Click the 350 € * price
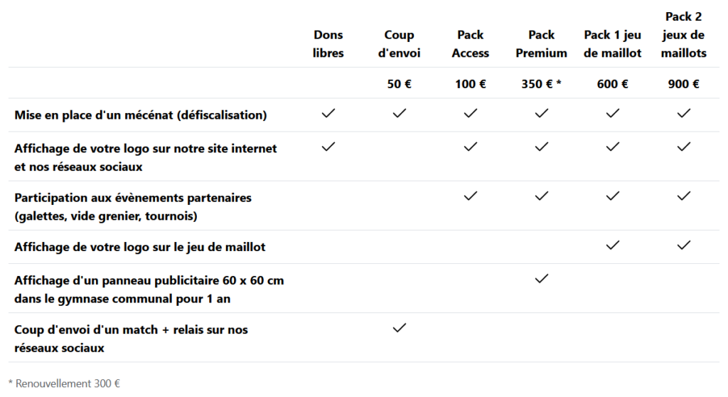The width and height of the screenshot is (728, 397). pyautogui.click(x=541, y=84)
